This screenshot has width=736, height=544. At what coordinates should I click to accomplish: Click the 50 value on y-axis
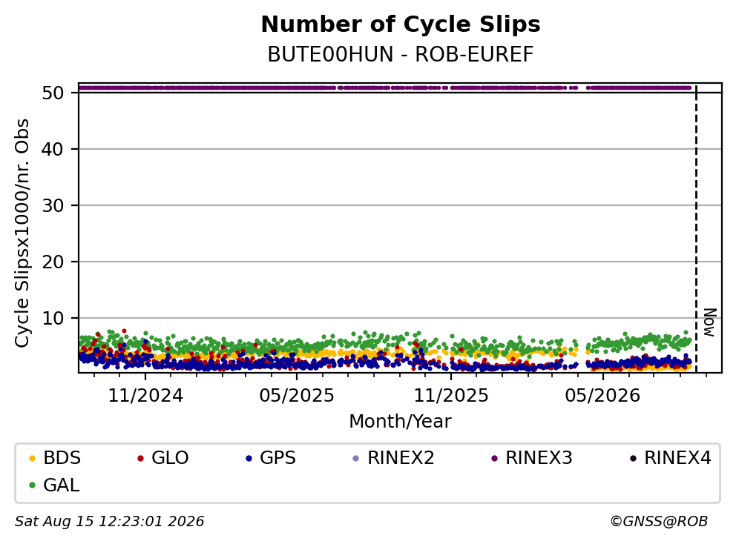[53, 93]
